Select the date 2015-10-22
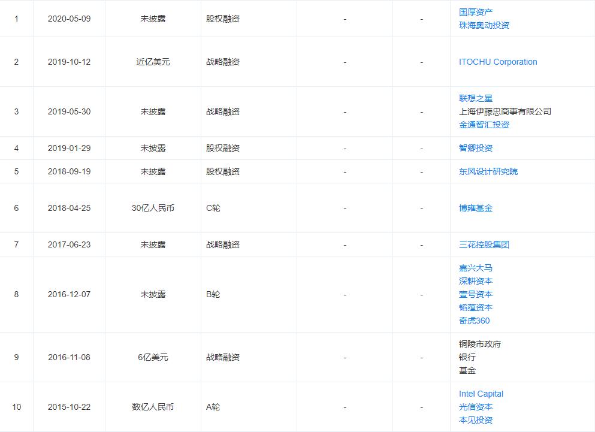 [x=69, y=407]
